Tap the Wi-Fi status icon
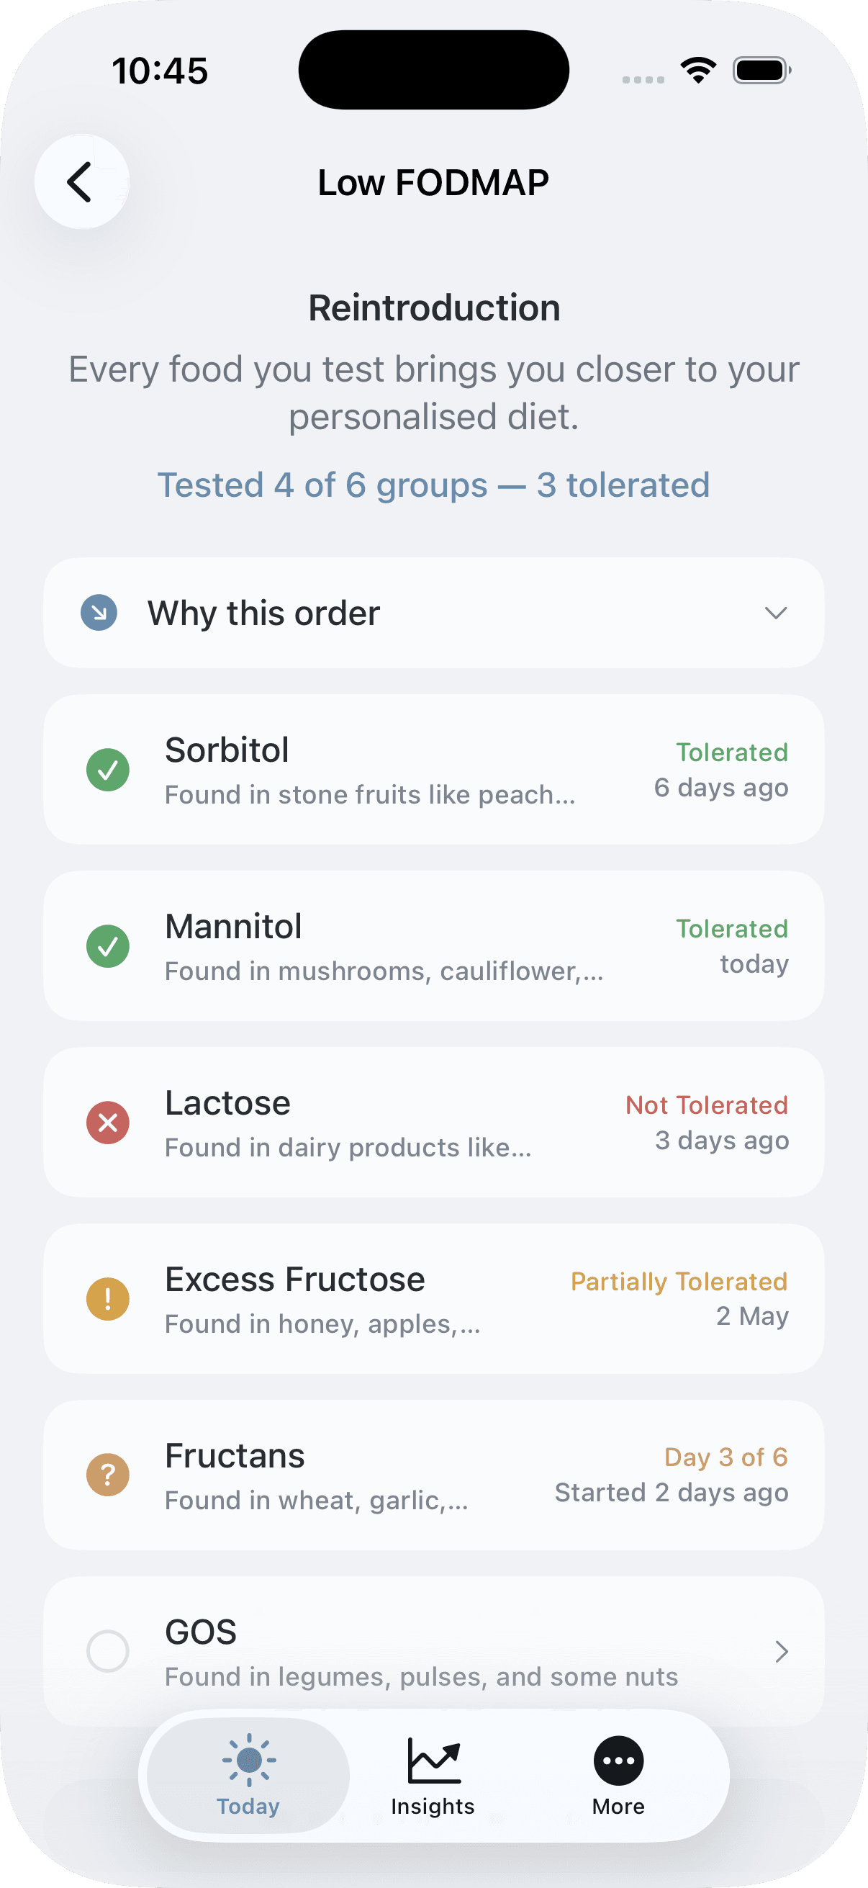Image resolution: width=868 pixels, height=1888 pixels. pos(699,71)
